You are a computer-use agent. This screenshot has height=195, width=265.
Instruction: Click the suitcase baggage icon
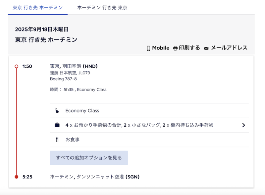(x=57, y=125)
